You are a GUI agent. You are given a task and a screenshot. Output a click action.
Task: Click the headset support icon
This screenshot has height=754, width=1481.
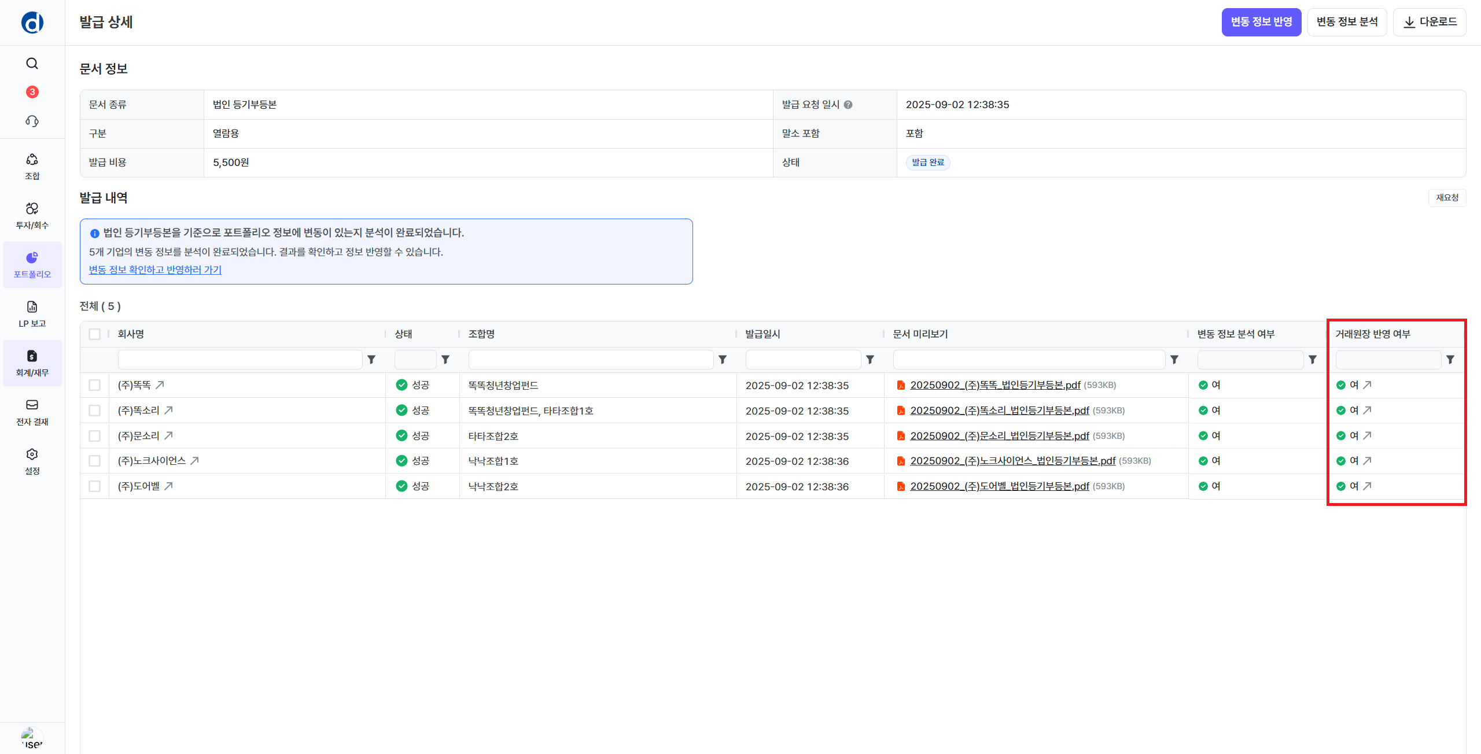32,121
